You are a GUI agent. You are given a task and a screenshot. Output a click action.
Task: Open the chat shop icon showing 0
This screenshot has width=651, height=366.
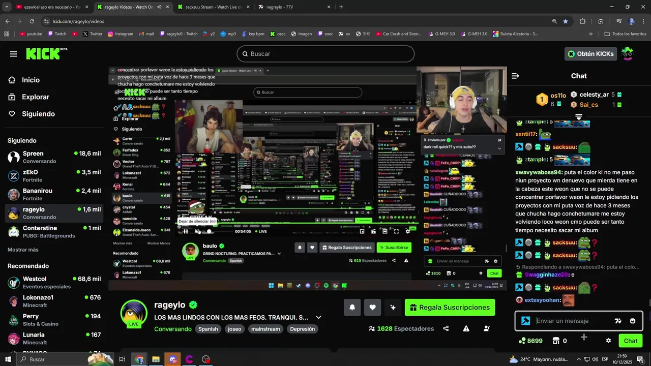[560, 341]
